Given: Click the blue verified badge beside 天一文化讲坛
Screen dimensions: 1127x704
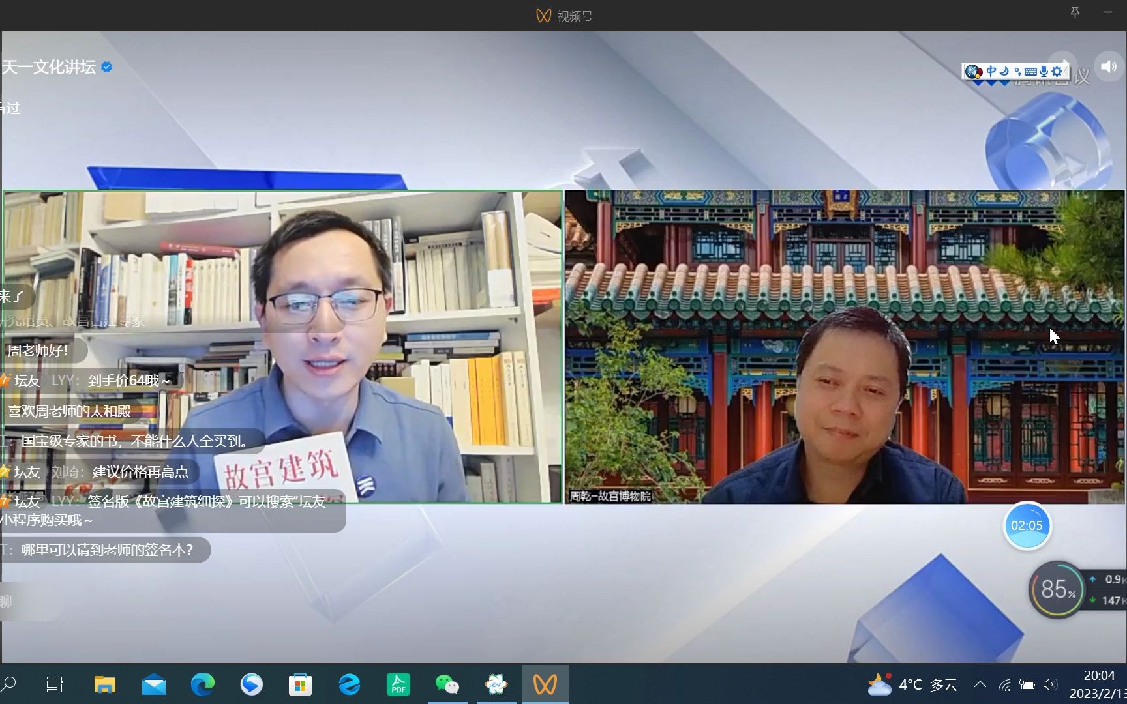Looking at the screenshot, I should pyautogui.click(x=107, y=67).
